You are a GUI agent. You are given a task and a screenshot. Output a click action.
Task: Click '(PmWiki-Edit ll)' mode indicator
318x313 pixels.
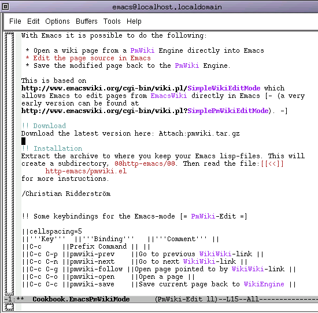click(x=186, y=299)
